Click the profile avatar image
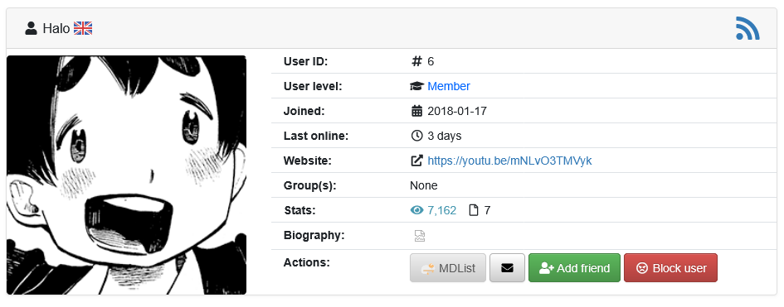 pos(126,175)
